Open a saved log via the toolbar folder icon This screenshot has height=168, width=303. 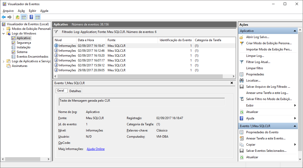tap(17, 17)
